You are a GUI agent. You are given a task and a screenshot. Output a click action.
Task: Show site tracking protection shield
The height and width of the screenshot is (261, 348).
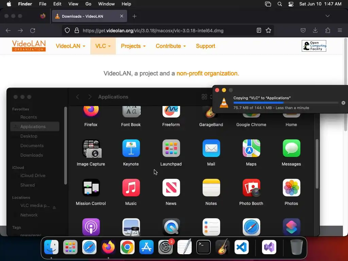(67, 30)
